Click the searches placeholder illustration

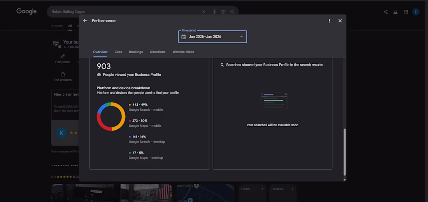click(274, 101)
